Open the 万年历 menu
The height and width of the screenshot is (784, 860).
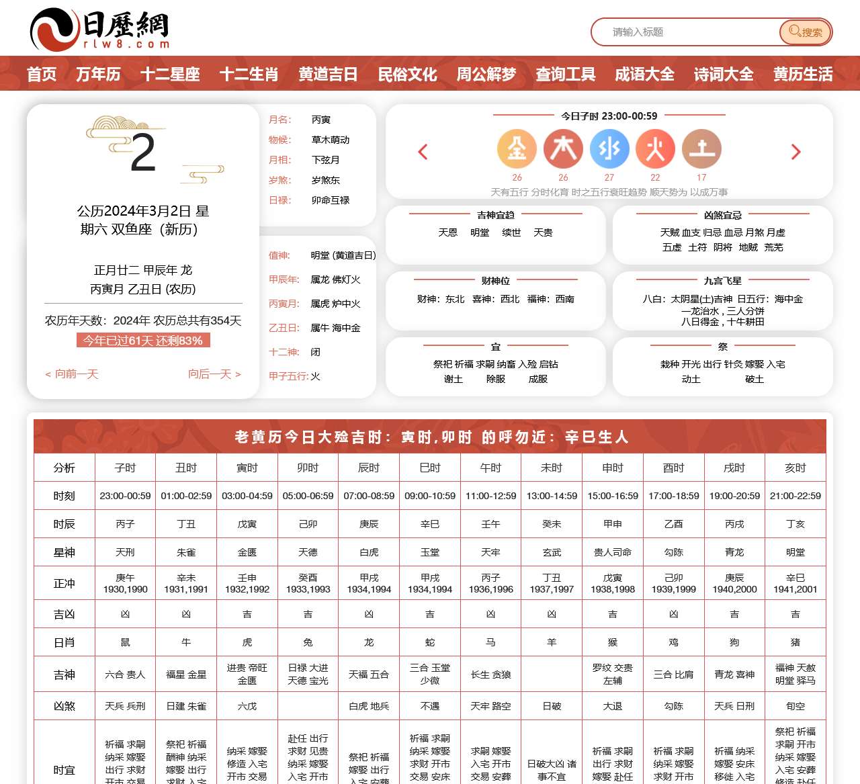click(x=99, y=75)
